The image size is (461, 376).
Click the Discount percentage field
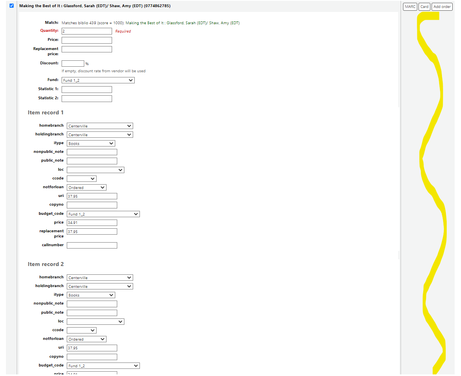tap(73, 64)
